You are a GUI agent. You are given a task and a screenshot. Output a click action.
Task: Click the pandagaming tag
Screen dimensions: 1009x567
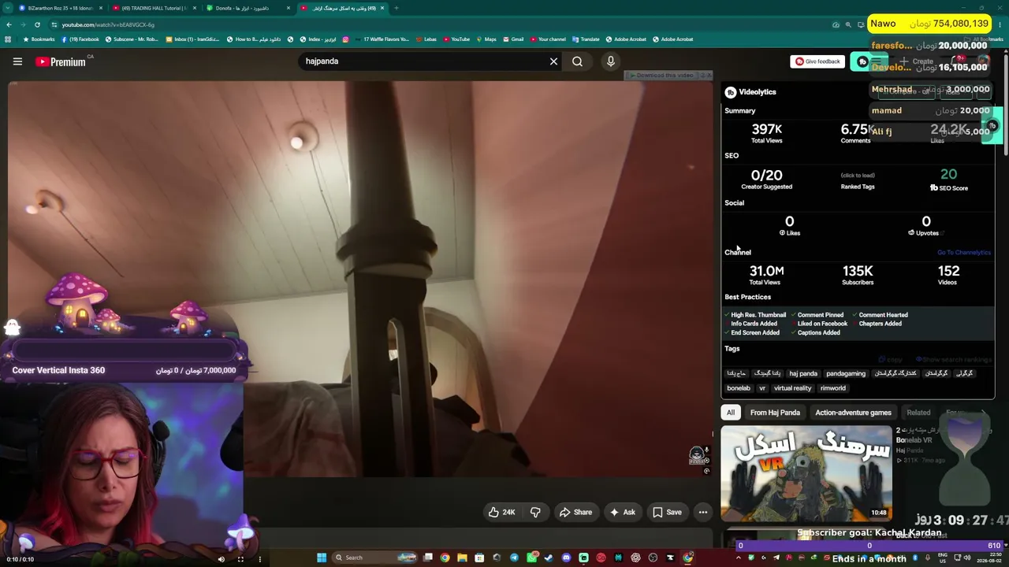[x=846, y=373]
